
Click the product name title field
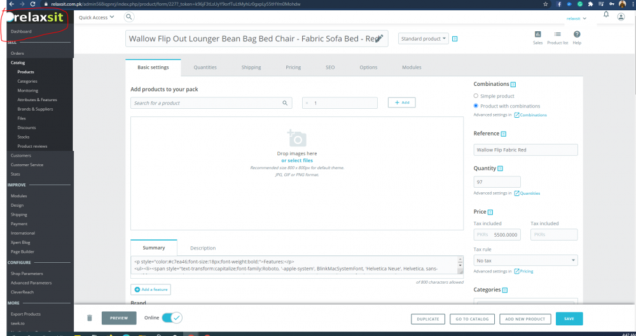(x=257, y=39)
